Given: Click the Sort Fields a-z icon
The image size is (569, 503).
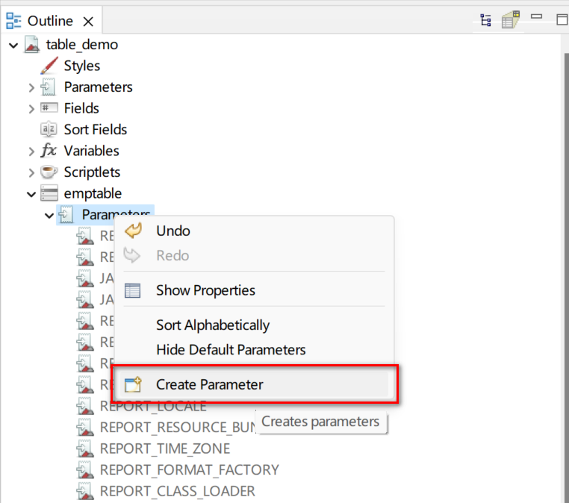Looking at the screenshot, I should [x=49, y=129].
